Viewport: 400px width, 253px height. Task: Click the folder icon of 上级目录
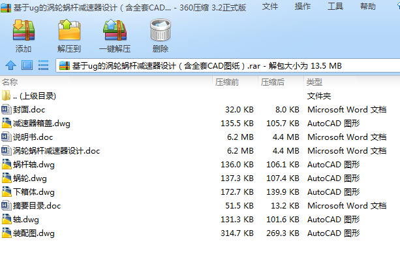[x=6, y=95]
